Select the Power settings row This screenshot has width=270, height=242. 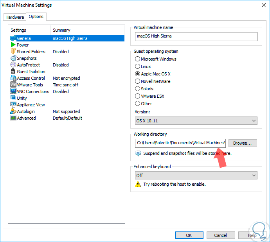[x=67, y=45]
